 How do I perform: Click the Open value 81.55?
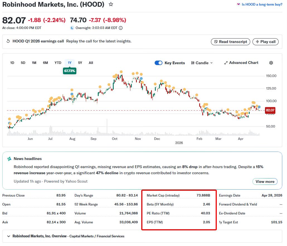click(61, 204)
